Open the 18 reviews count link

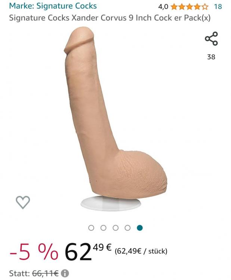218,7
